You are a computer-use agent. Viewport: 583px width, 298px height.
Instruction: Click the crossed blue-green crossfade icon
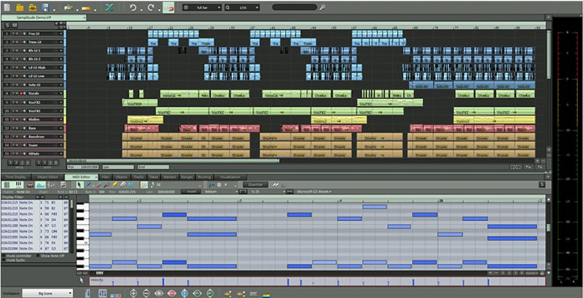pyautogui.click(x=109, y=7)
